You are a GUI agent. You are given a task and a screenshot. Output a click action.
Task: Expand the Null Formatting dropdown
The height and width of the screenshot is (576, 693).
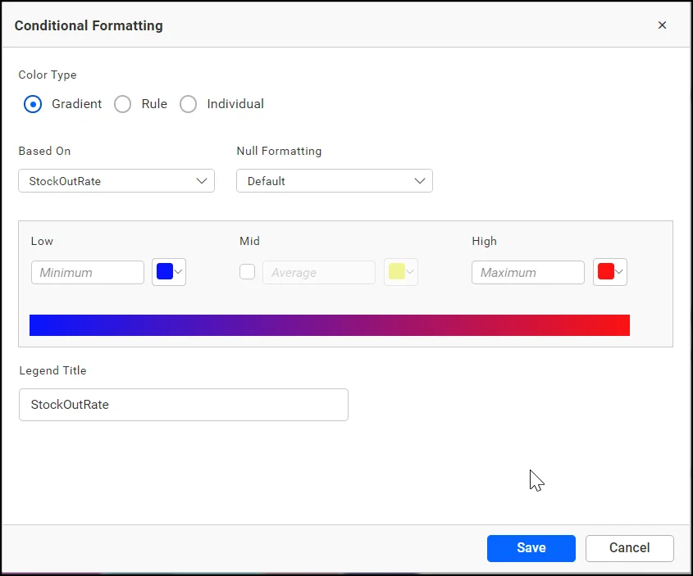coord(334,181)
